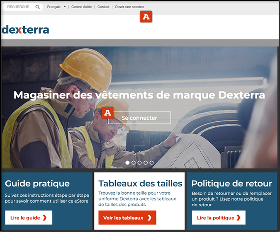Screen dimensions: 280x232
Task: Click the Lire le guide button
Action: [x=29, y=217]
